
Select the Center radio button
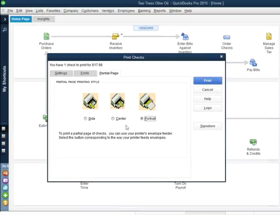coord(113,119)
